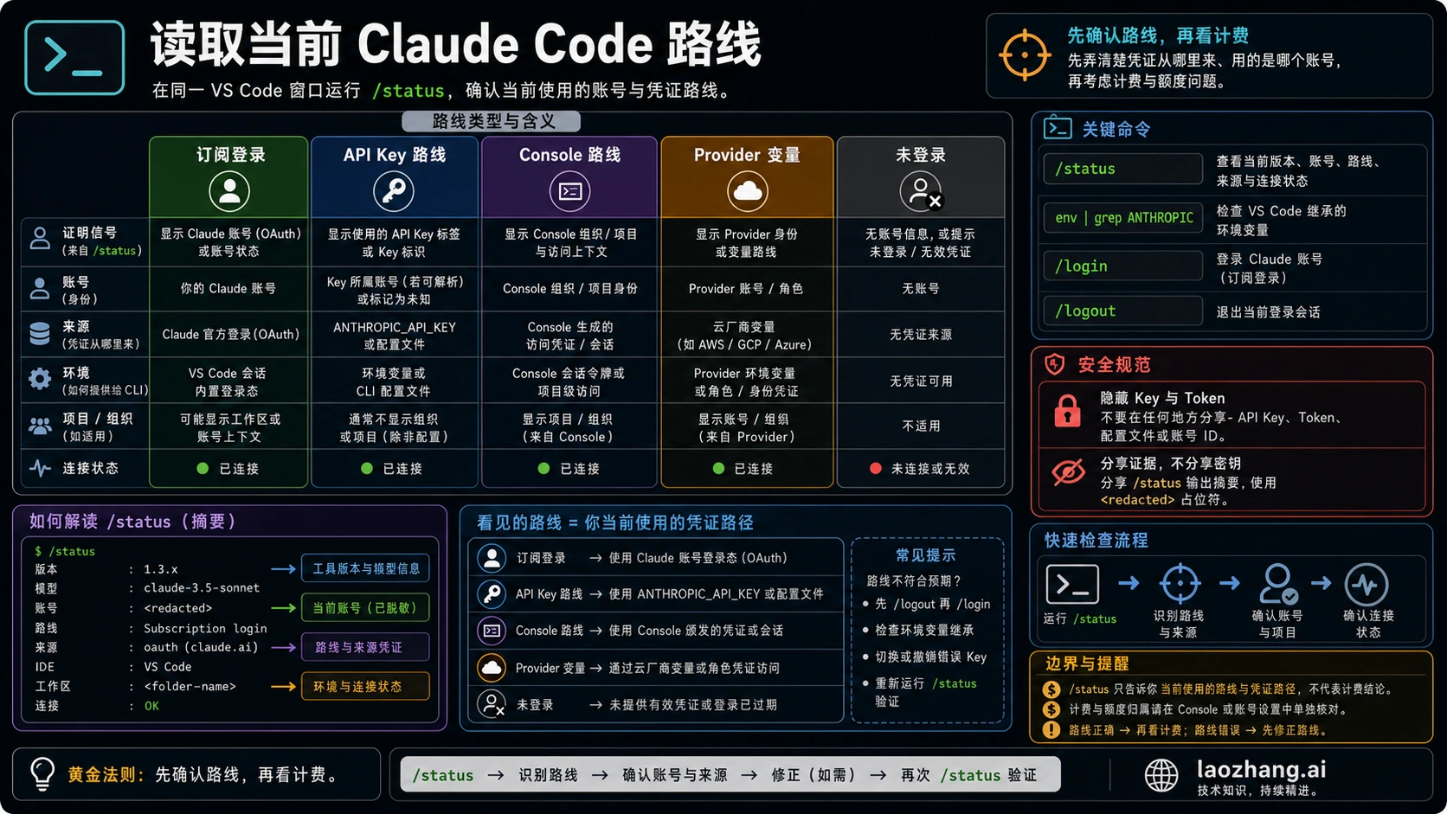Click the orange crosshair icon beside 先确认路线
The image size is (1447, 814).
(1024, 54)
